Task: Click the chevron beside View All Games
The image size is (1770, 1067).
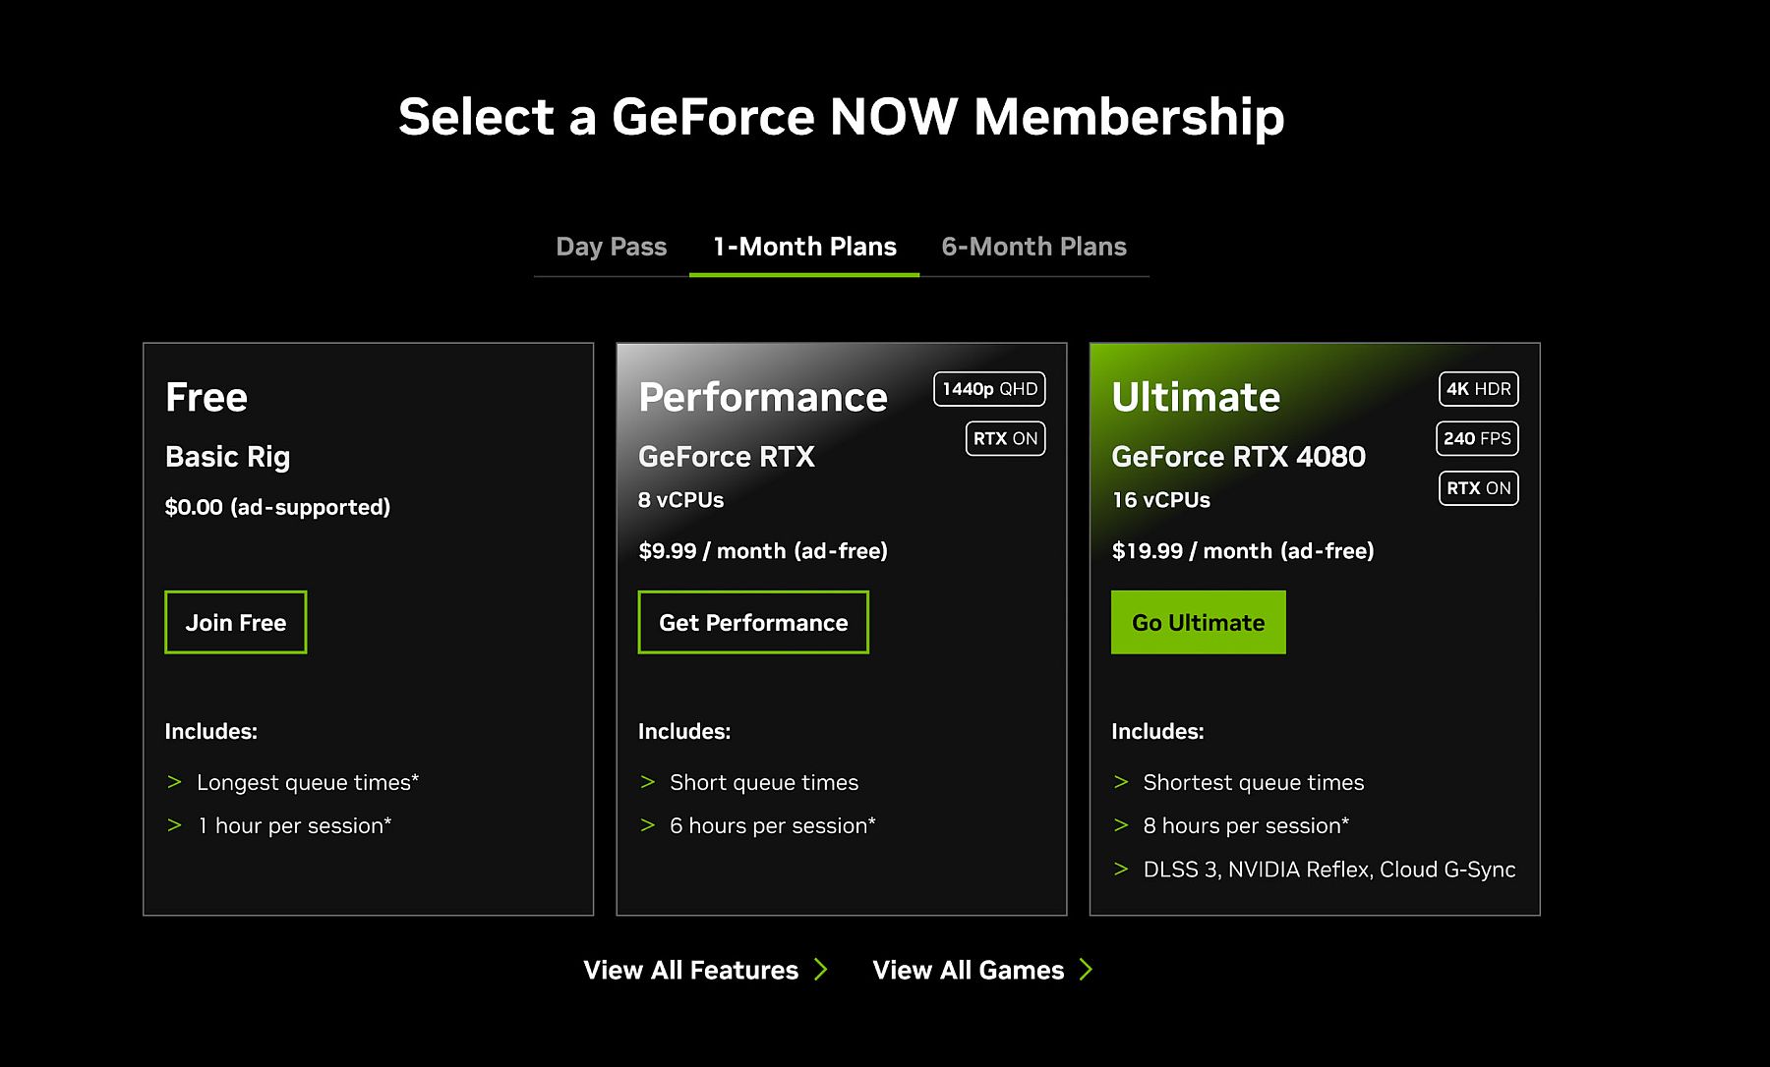Action: (x=1086, y=970)
